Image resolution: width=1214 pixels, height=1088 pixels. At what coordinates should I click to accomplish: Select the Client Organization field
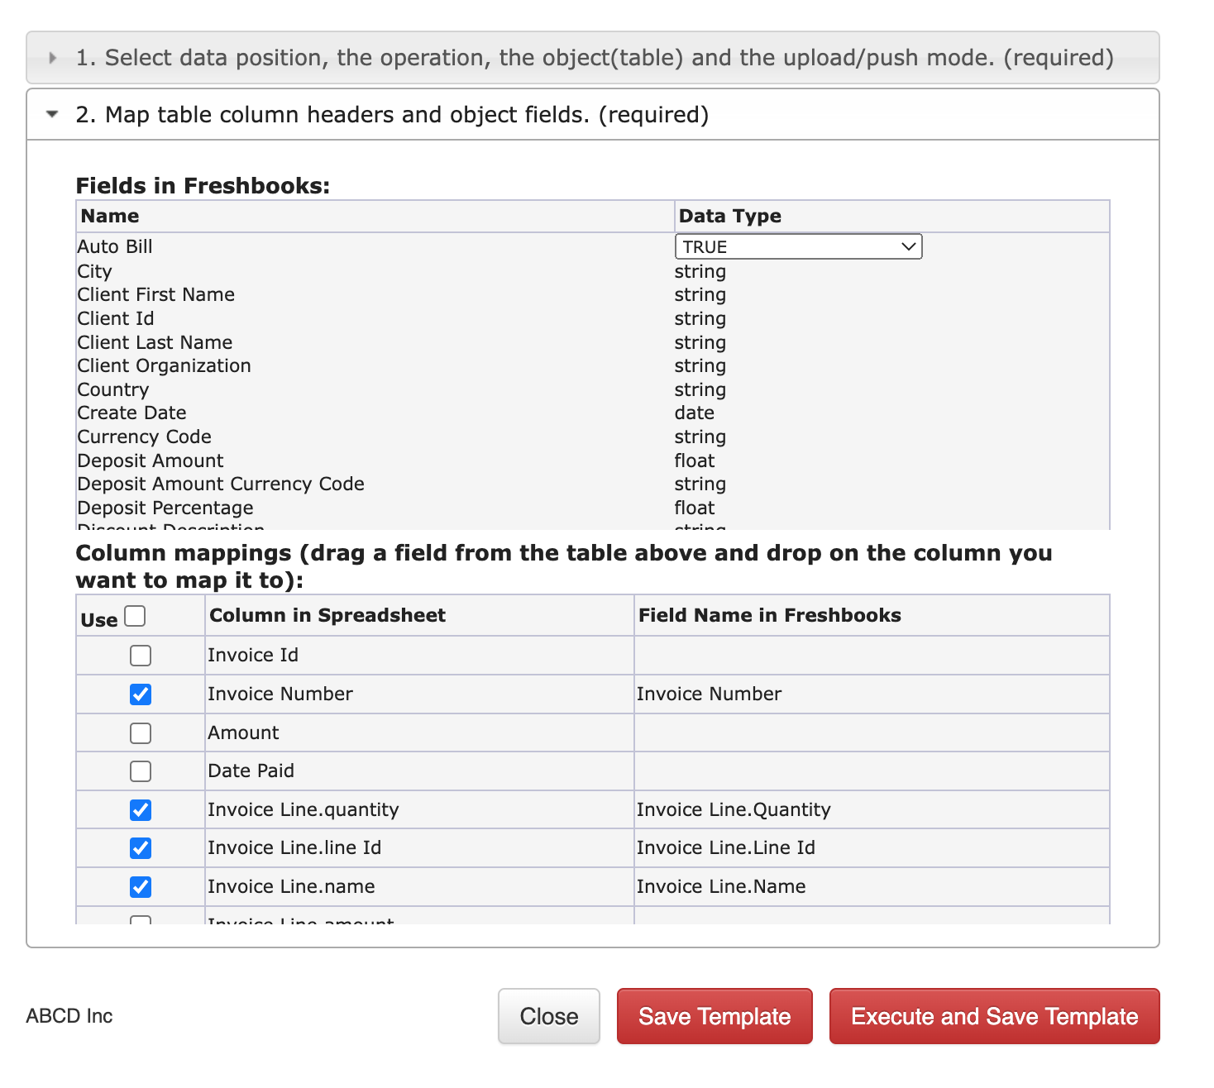pos(164,366)
